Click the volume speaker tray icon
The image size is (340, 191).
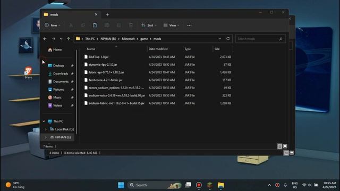(x=310, y=185)
